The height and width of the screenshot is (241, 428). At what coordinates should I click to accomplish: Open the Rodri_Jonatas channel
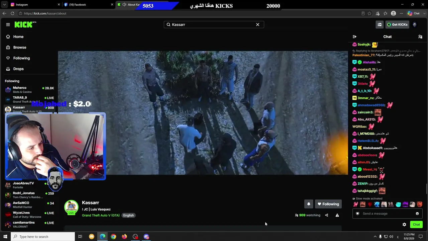click(x=29, y=195)
